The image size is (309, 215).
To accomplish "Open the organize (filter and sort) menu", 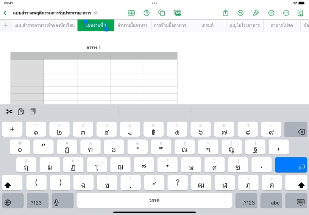I will coord(271,13).
